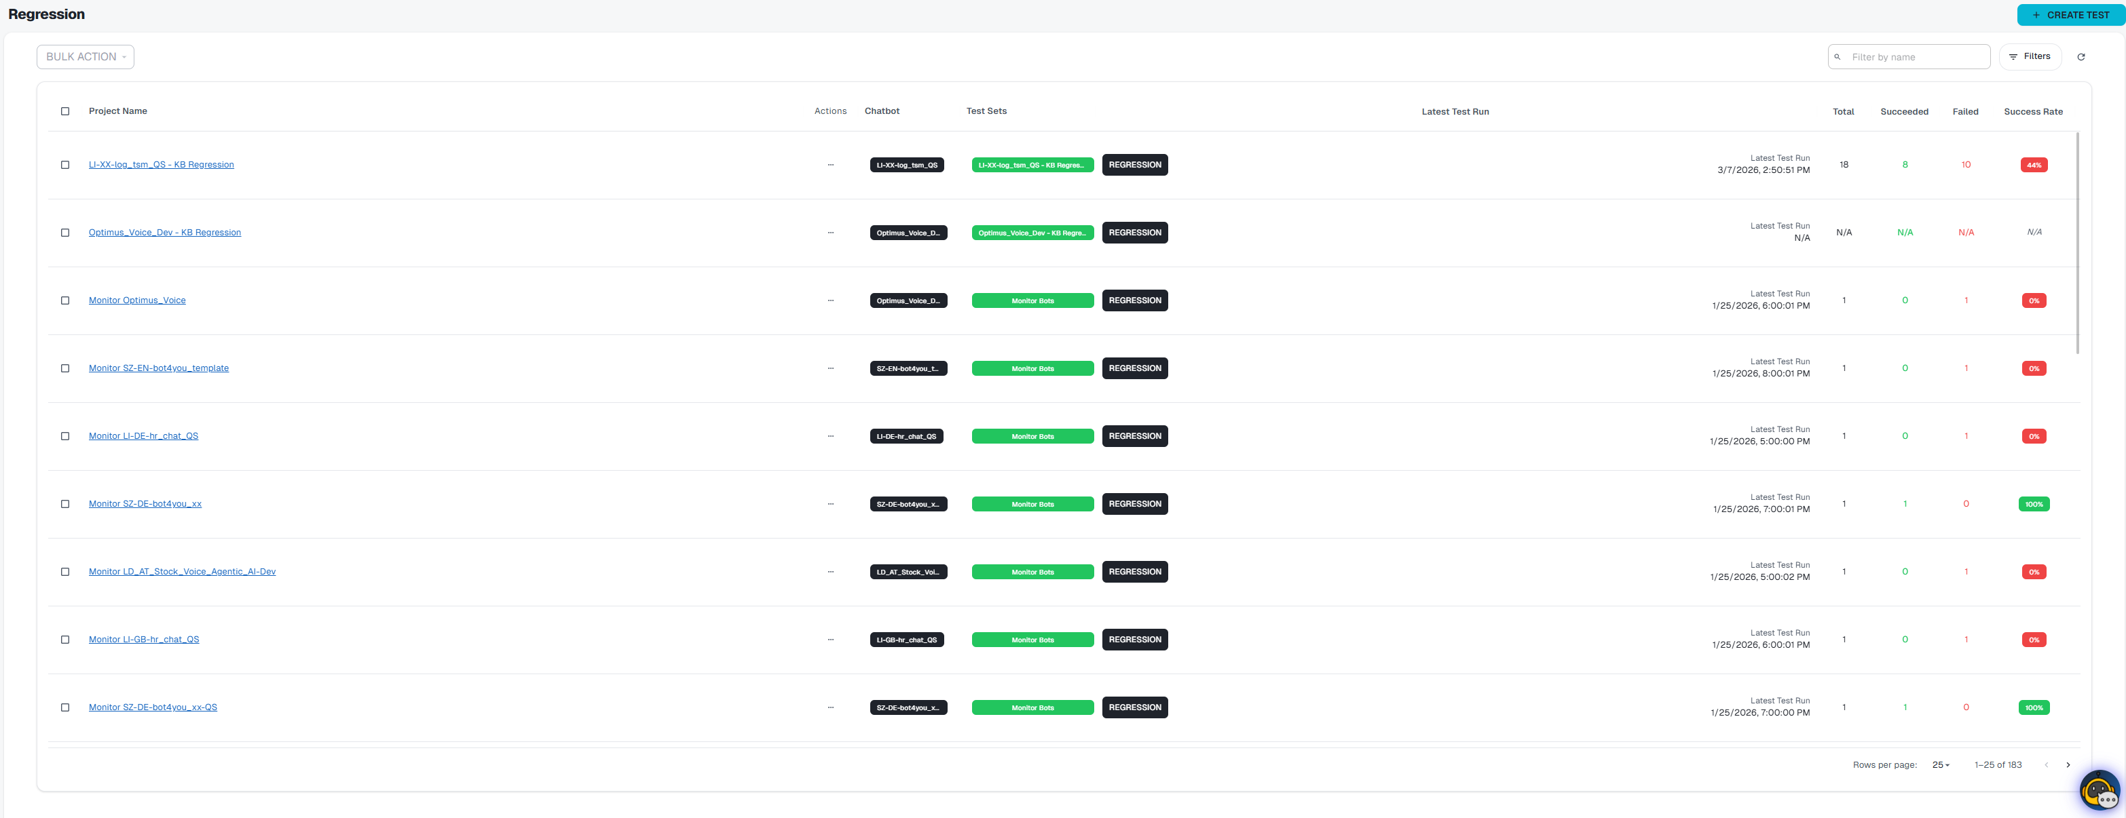2126x818 pixels.
Task: Open actions menu for Monitor Optimus_Voice
Action: 830,301
